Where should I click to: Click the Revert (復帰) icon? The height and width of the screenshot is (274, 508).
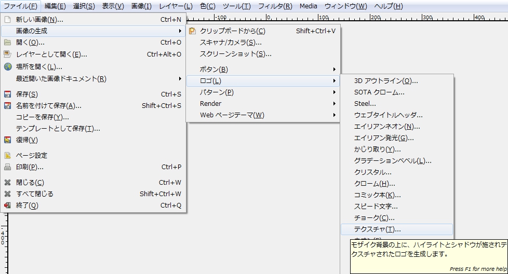coord(7,140)
